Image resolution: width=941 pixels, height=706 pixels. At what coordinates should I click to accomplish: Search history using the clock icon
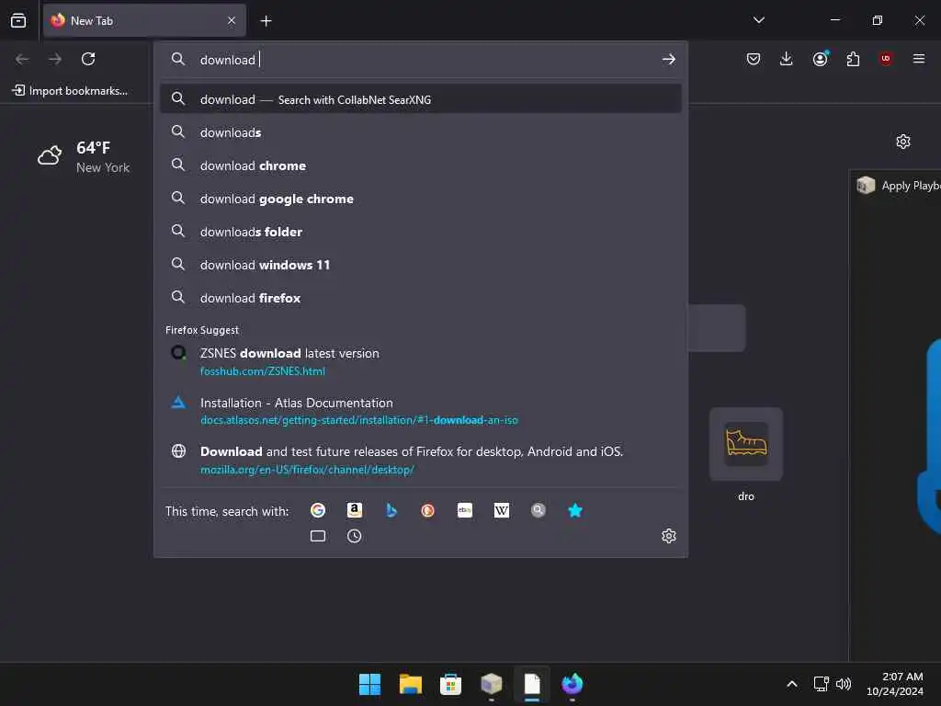click(x=354, y=536)
